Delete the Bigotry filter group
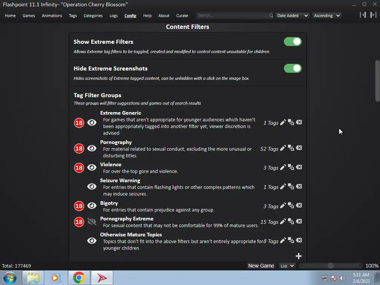The height and width of the screenshot is (285, 380). click(x=299, y=206)
